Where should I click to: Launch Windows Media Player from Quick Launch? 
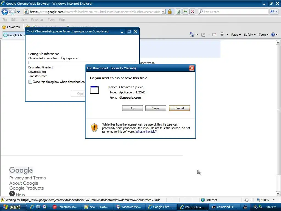tap(44, 207)
